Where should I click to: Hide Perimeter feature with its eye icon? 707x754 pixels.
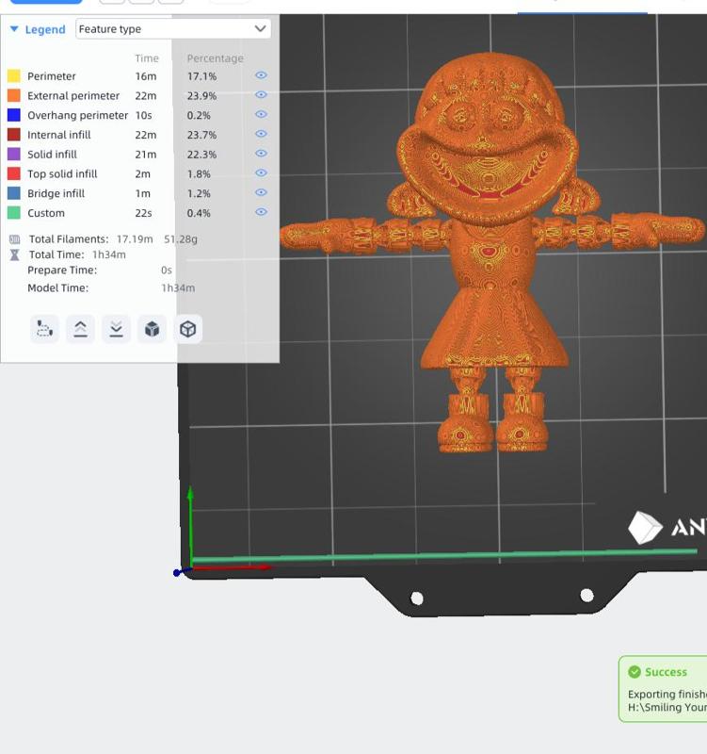261,75
